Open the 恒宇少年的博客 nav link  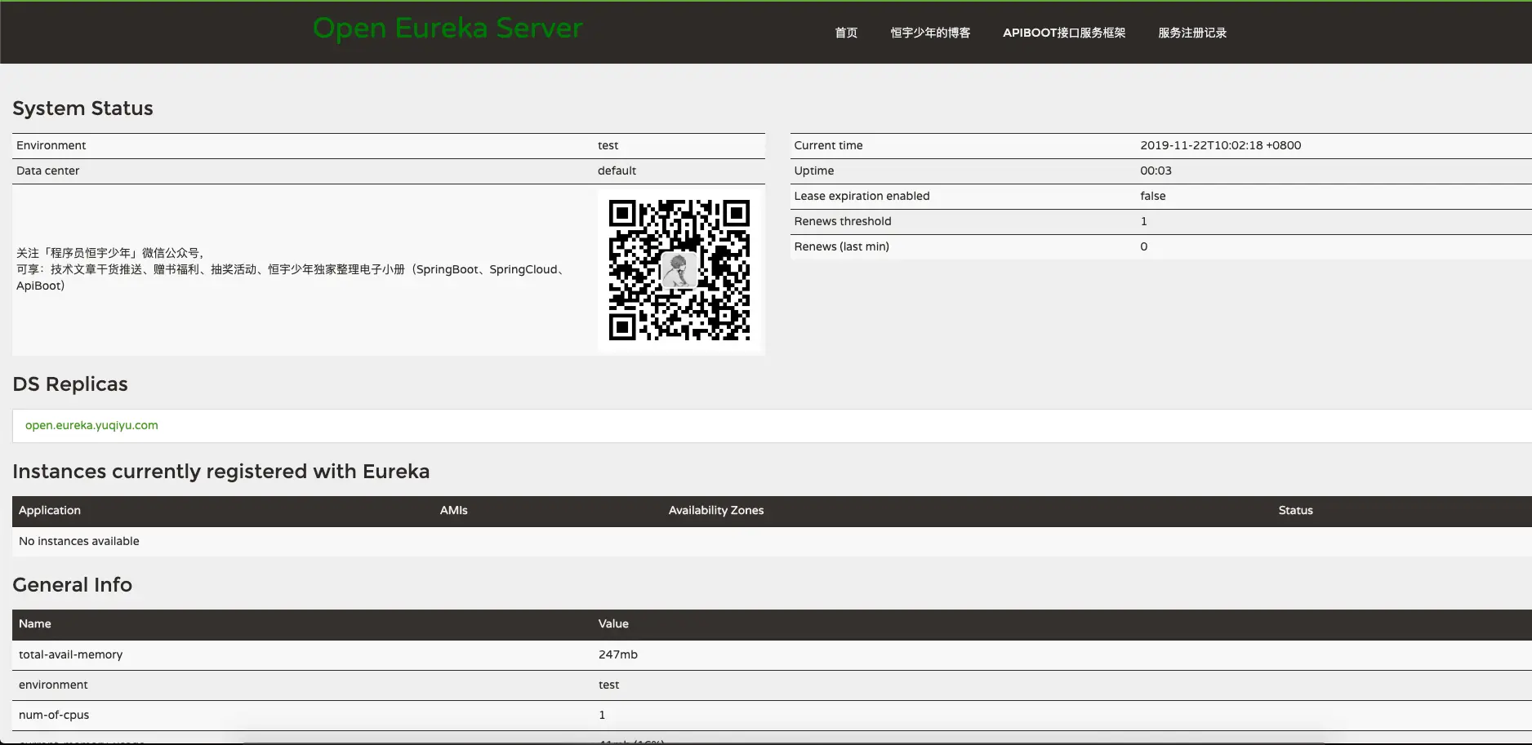coord(930,33)
